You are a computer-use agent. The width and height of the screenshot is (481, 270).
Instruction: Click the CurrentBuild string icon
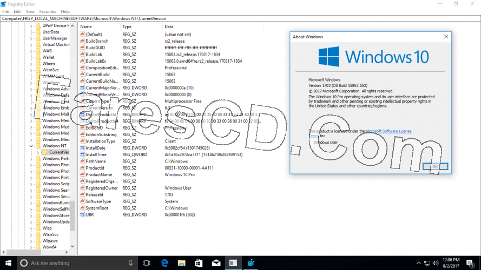(82, 74)
